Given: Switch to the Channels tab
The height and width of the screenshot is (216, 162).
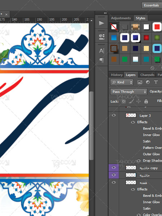Looking at the screenshot, I should 147,75.
